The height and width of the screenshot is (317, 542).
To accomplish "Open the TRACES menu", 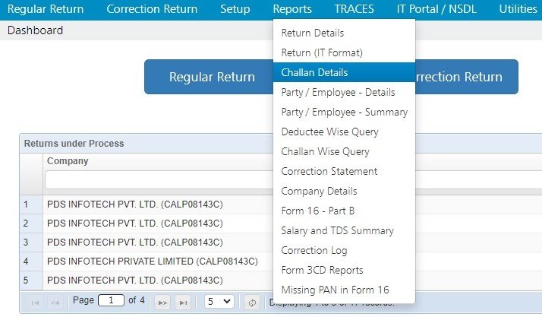I will (354, 9).
